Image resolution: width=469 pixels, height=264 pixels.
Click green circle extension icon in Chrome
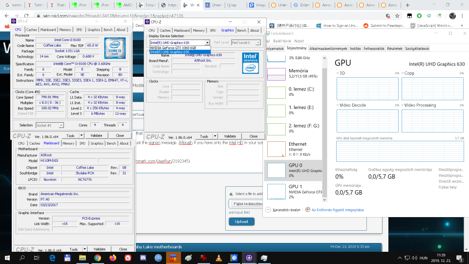pyautogui.click(x=419, y=16)
